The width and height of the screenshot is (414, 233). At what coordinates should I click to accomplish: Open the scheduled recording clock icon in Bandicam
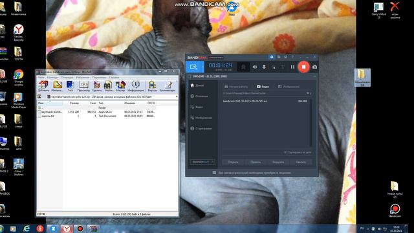[x=286, y=57]
